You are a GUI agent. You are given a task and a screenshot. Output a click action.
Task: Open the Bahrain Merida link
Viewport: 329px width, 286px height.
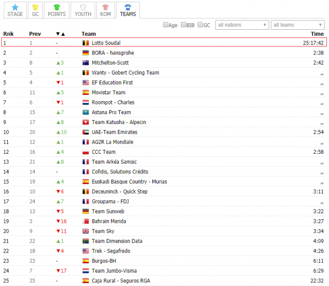click(x=109, y=221)
